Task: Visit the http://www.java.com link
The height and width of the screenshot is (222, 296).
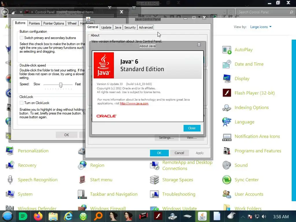Action: 134,103
